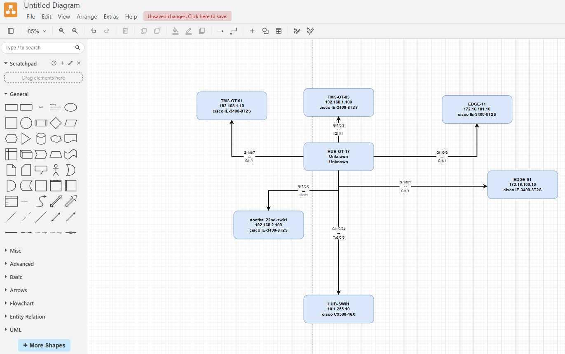Screen dimensions: 565x354
Task: Expand the Entity Relation section
Action: 27,316
